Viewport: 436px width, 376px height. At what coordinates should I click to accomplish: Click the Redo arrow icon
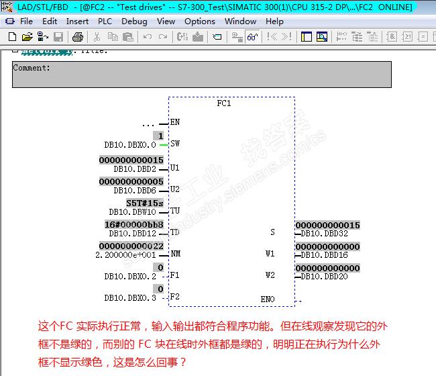click(163, 37)
